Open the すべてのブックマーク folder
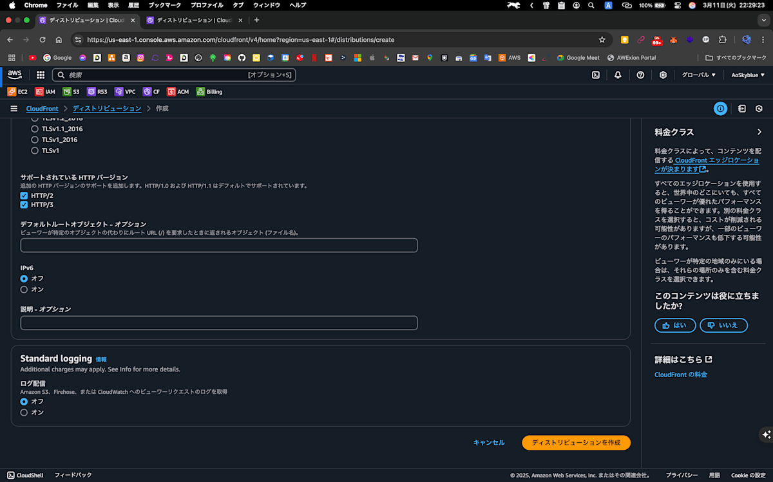 pos(736,57)
